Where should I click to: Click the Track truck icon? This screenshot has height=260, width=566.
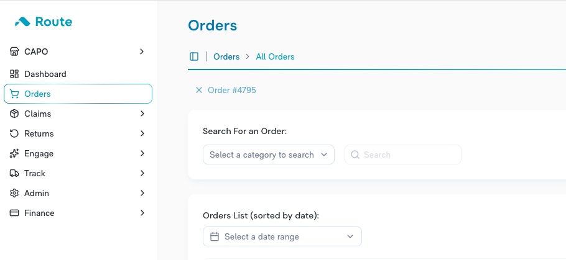(14, 173)
